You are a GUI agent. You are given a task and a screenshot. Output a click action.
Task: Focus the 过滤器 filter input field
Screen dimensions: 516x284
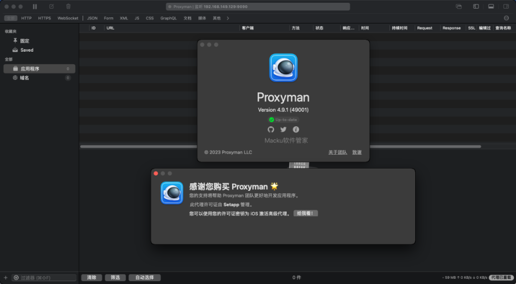[x=44, y=278]
